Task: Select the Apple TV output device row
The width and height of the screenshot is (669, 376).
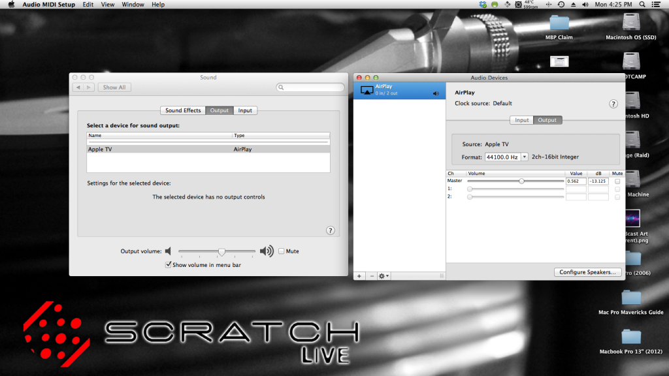Action: coord(208,149)
